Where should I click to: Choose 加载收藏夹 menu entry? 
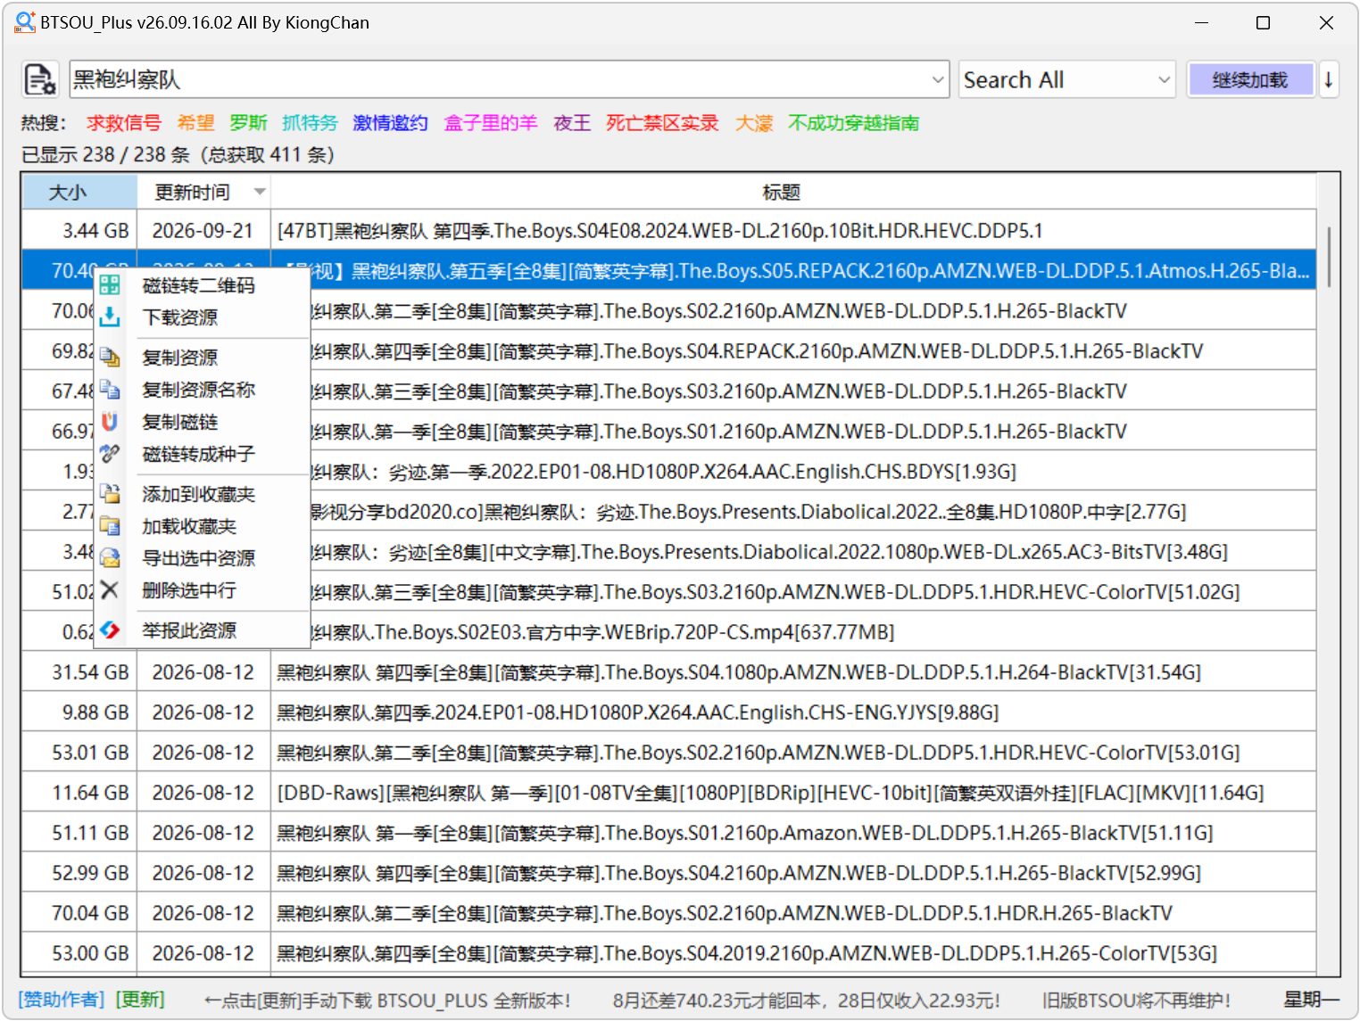tap(202, 526)
